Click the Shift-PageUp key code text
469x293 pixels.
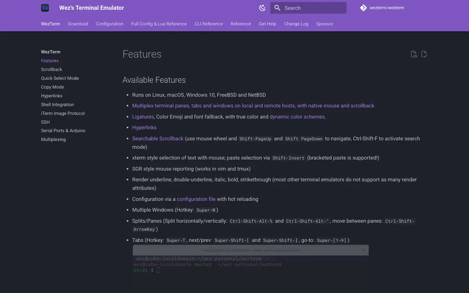pyautogui.click(x=255, y=139)
